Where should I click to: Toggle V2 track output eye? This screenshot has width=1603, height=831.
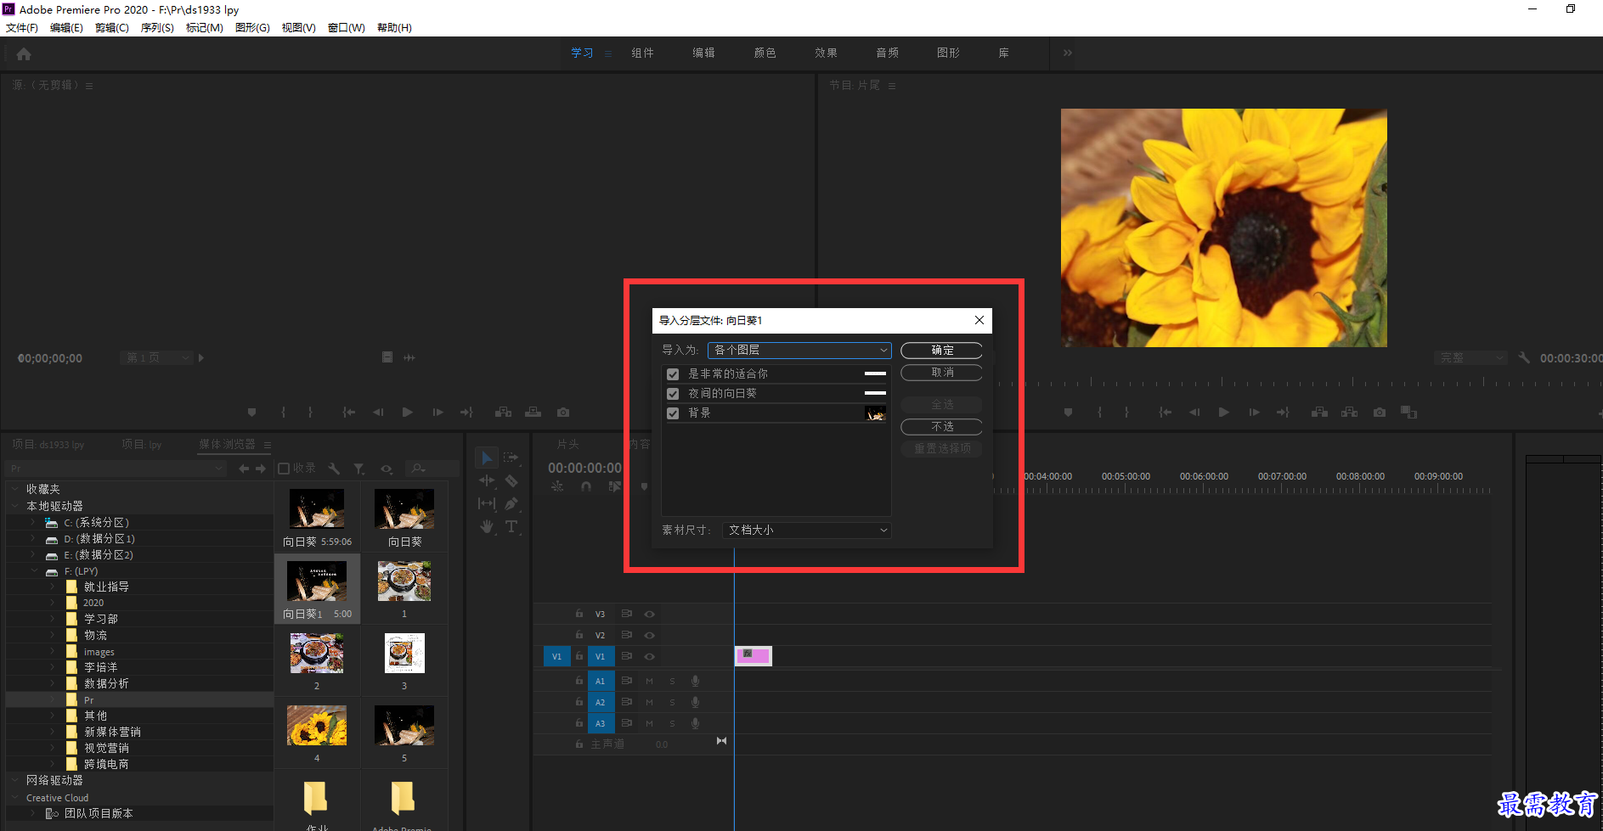coord(649,635)
